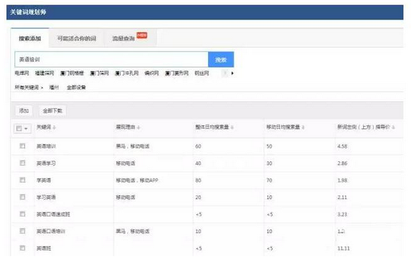The height and width of the screenshot is (268, 411).
Task: Click the 移动日均搜索量 column header
Action: point(283,127)
